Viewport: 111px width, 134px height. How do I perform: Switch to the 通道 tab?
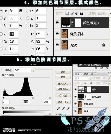click(86, 74)
